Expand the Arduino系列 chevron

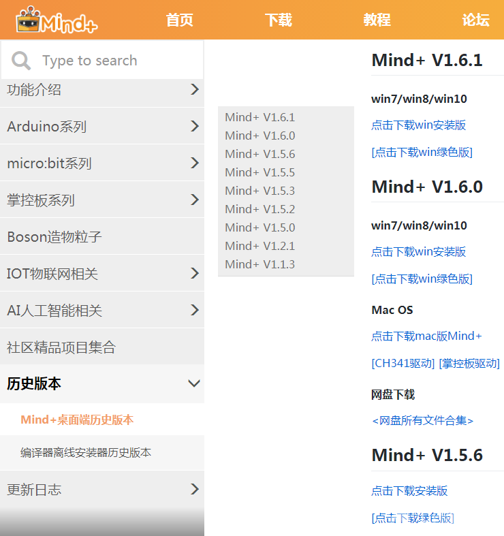[x=195, y=126]
